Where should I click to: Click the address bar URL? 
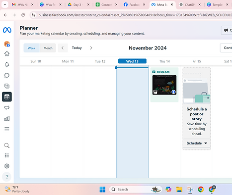(x=135, y=15)
